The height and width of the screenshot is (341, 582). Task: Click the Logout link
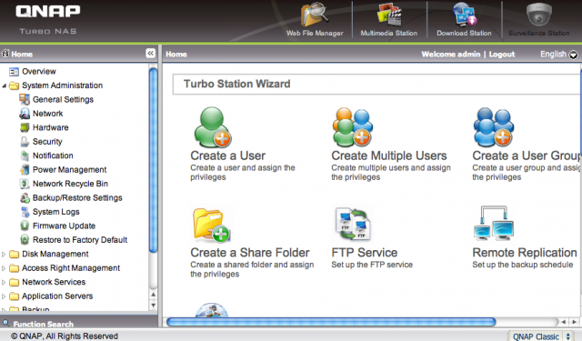(502, 55)
